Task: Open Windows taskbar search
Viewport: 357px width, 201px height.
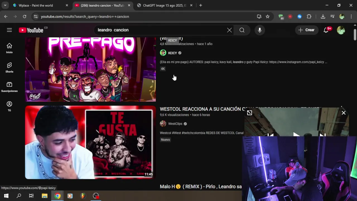Action: pyautogui.click(x=19, y=196)
